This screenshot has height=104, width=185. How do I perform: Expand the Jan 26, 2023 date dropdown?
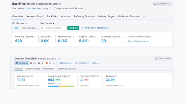[82, 63]
